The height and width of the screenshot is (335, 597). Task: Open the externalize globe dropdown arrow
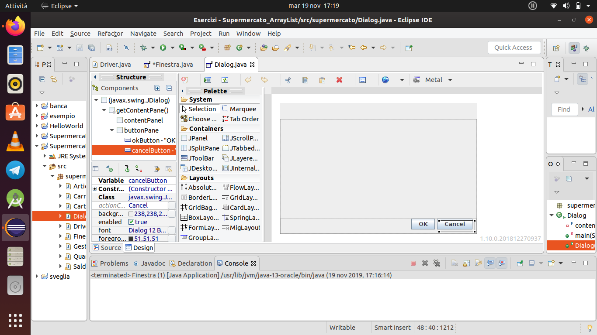402,80
